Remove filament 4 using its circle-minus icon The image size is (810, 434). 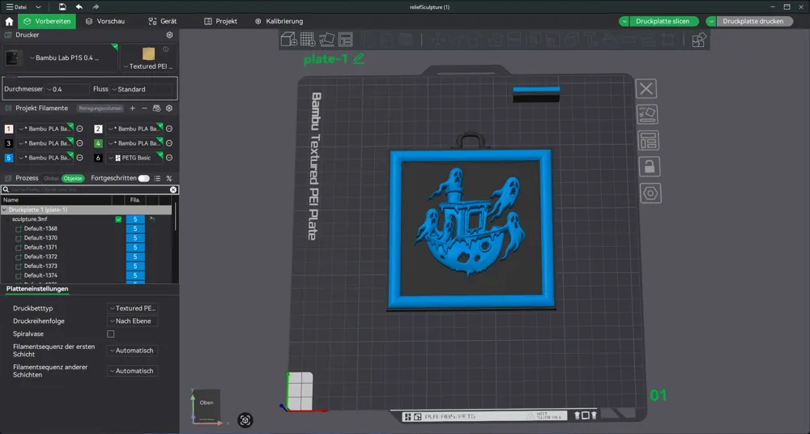click(169, 143)
